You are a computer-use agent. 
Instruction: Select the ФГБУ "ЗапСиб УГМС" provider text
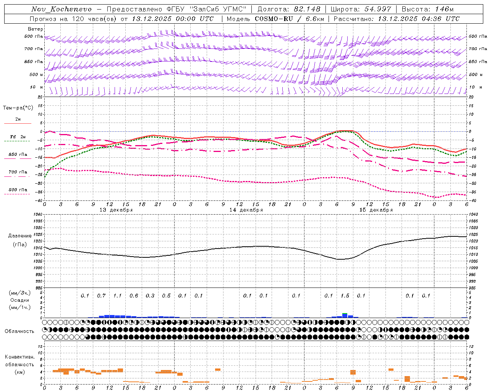click(207, 9)
